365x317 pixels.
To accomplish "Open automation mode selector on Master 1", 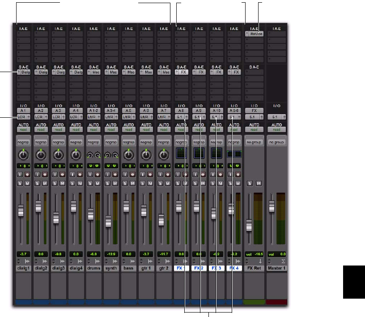I will pyautogui.click(x=276, y=129).
